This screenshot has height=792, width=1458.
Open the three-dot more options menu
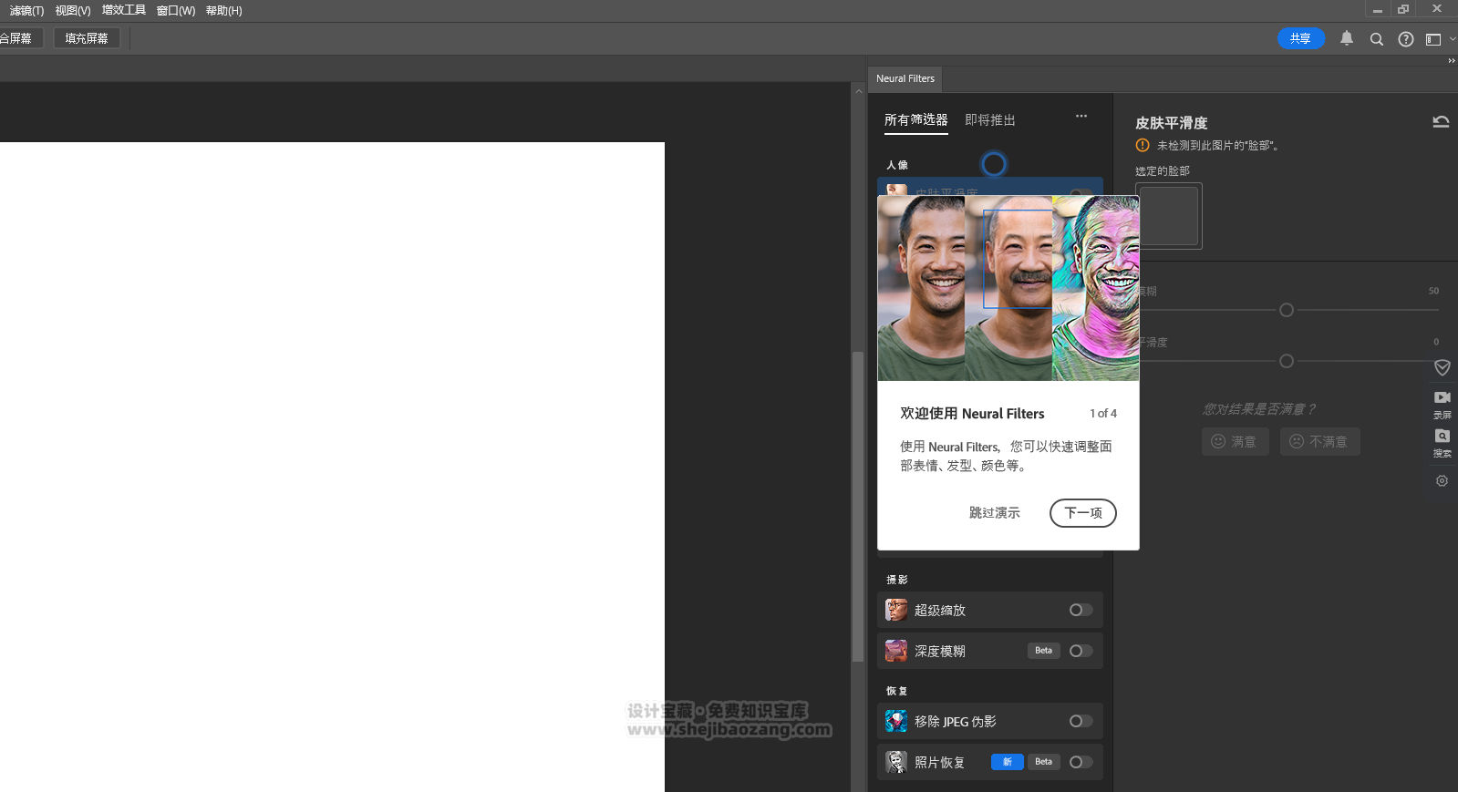click(x=1081, y=116)
